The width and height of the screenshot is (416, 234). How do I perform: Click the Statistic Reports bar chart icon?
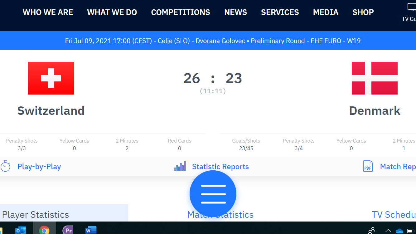[x=180, y=166]
